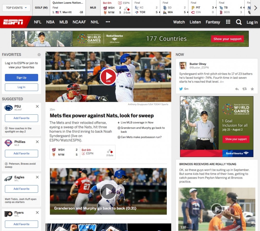Click the Flyers logo
260x231 pixels.
(8, 214)
